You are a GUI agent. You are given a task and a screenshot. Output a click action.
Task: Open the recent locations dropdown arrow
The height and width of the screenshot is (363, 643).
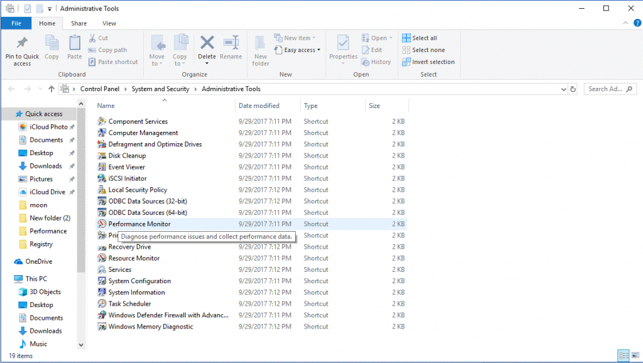[x=40, y=89]
